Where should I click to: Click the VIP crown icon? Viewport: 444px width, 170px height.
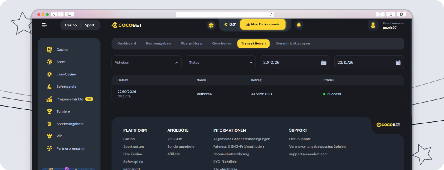pyautogui.click(x=49, y=136)
